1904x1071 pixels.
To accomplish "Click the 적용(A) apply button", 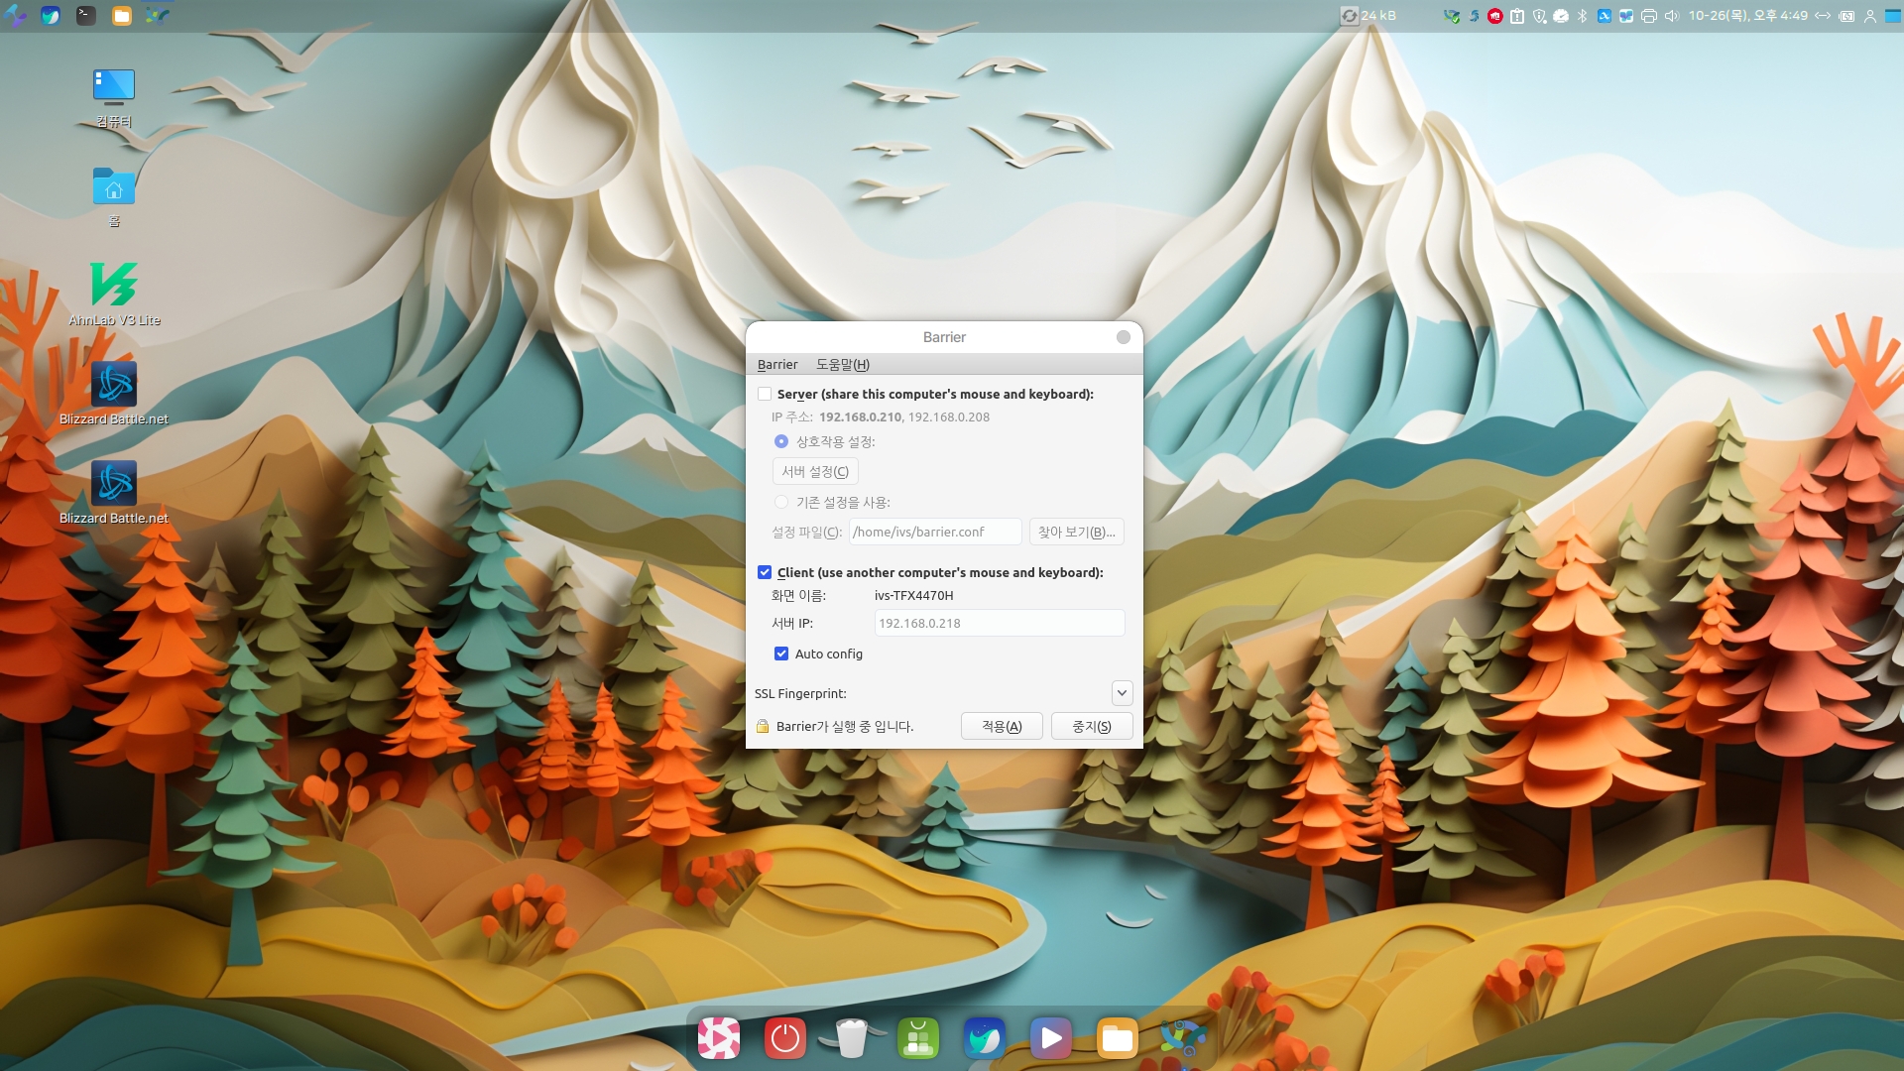I will click(1001, 727).
